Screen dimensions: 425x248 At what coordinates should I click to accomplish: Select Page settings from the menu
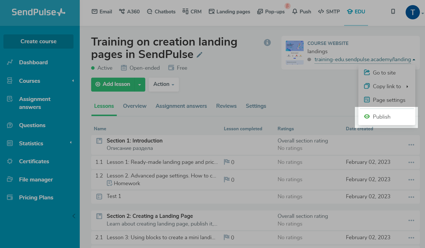point(389,100)
